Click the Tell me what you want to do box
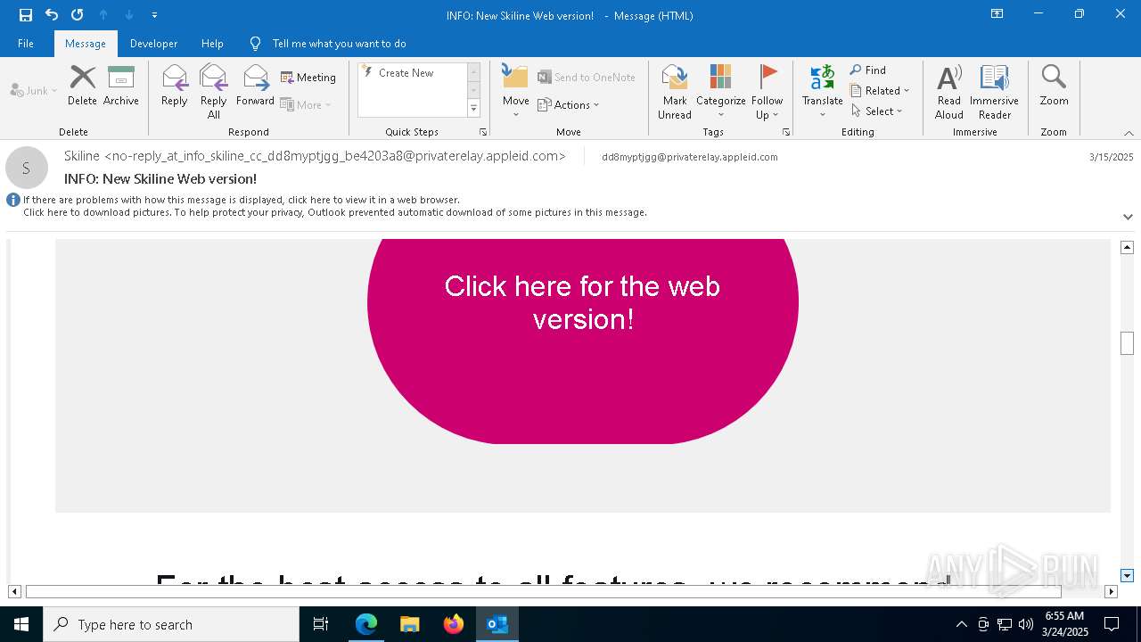 (339, 44)
